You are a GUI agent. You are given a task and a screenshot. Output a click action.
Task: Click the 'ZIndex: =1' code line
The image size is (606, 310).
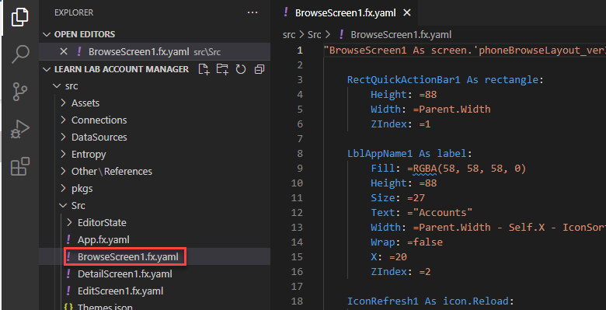pos(400,124)
